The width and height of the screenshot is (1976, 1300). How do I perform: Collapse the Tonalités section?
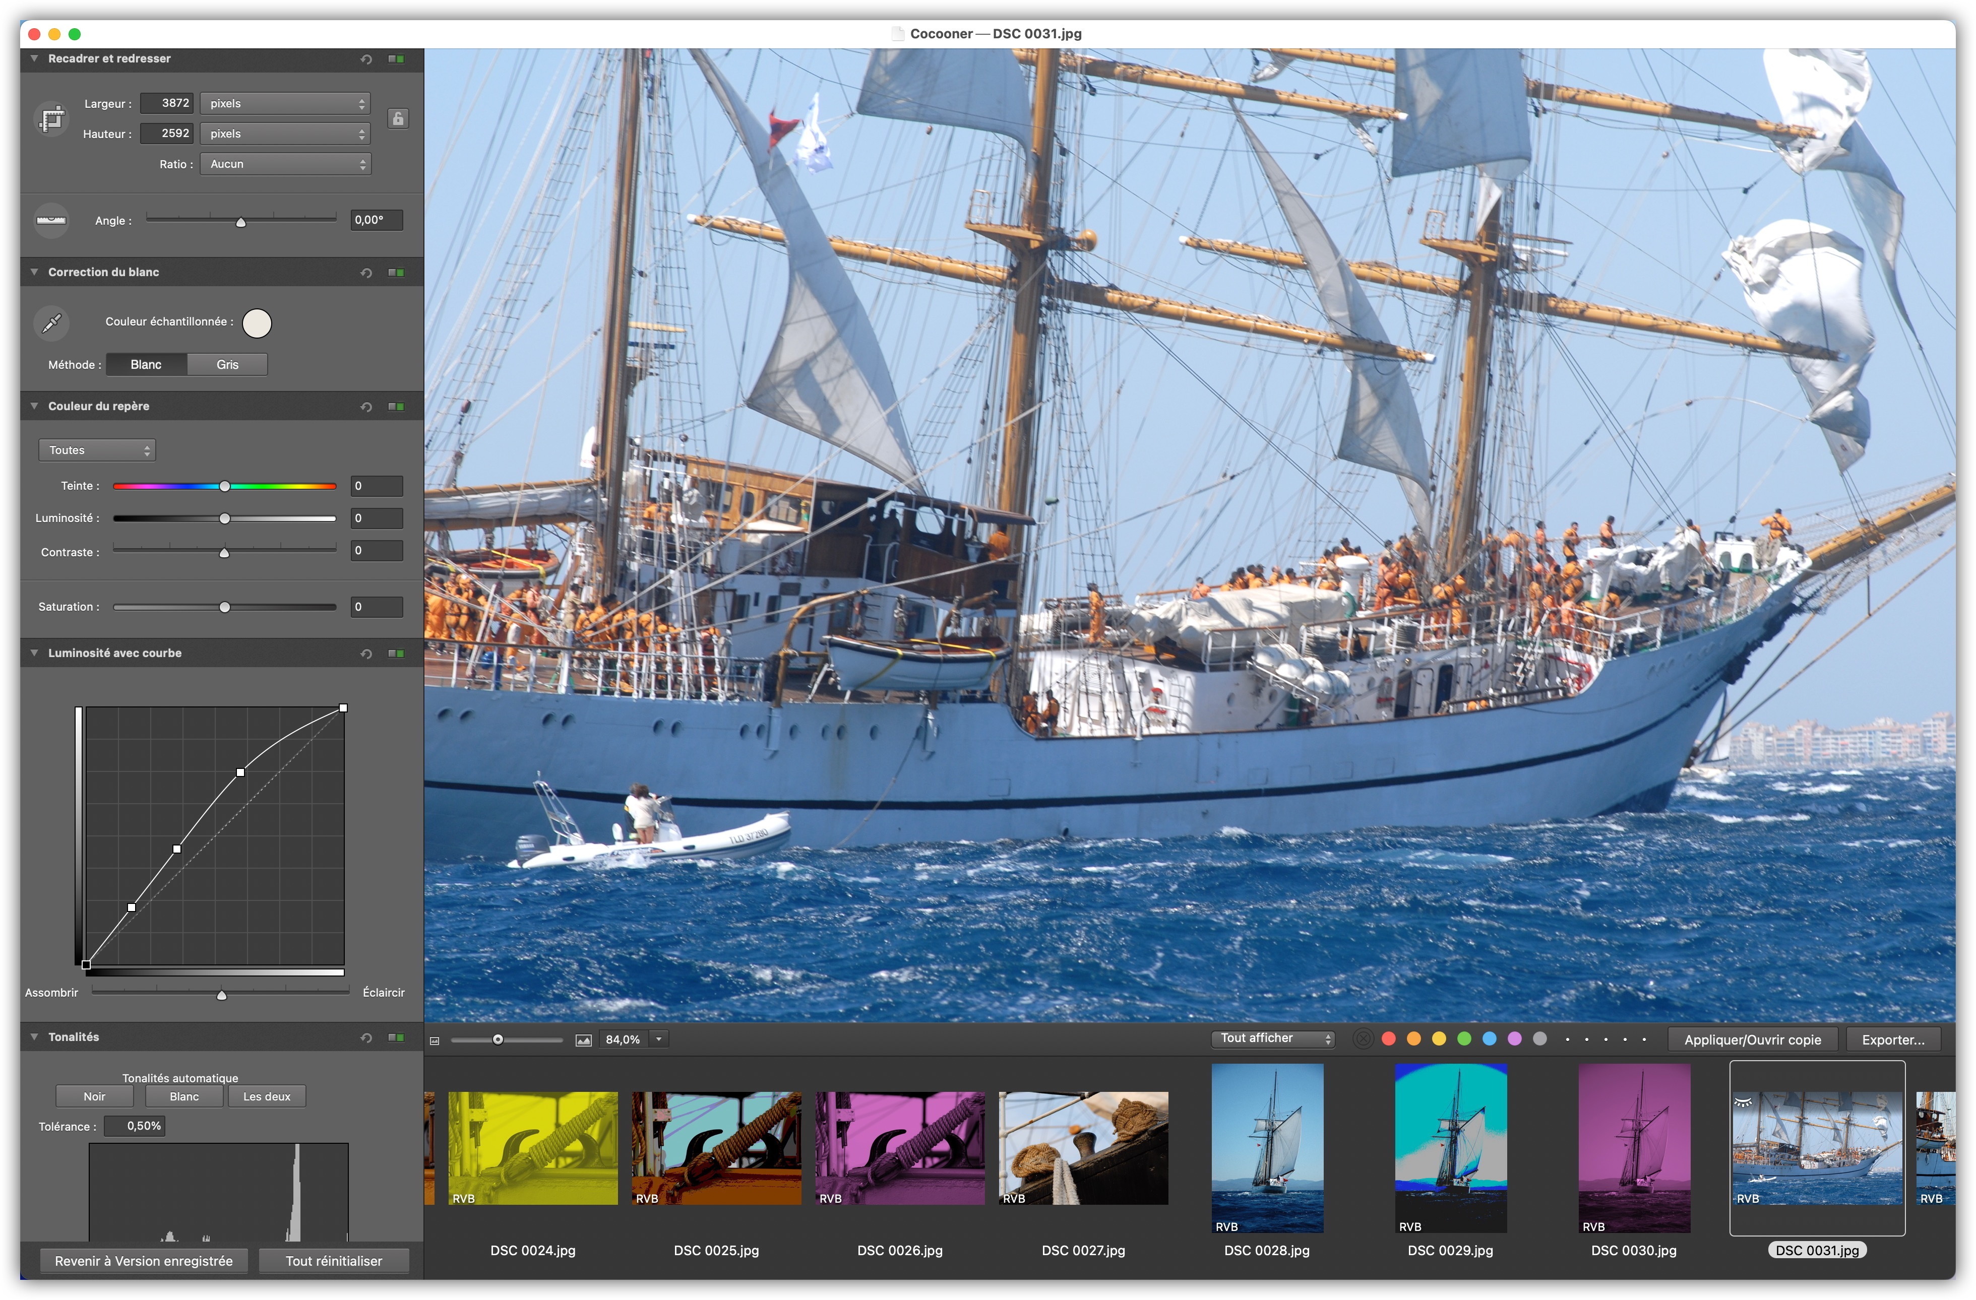(x=34, y=1037)
